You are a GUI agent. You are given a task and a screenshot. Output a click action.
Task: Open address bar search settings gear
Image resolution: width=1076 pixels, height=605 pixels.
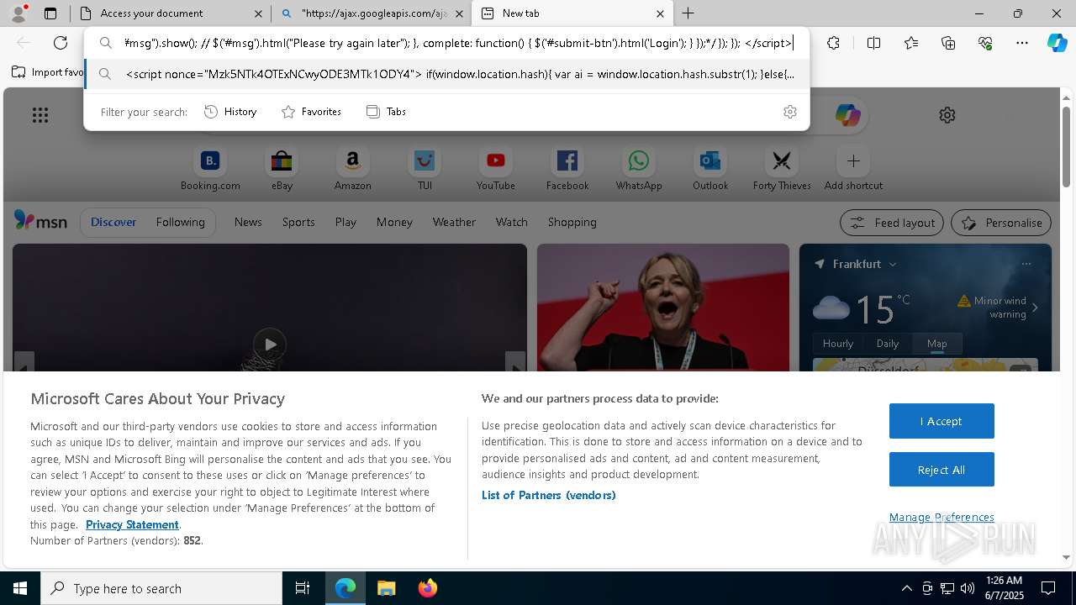[790, 112]
